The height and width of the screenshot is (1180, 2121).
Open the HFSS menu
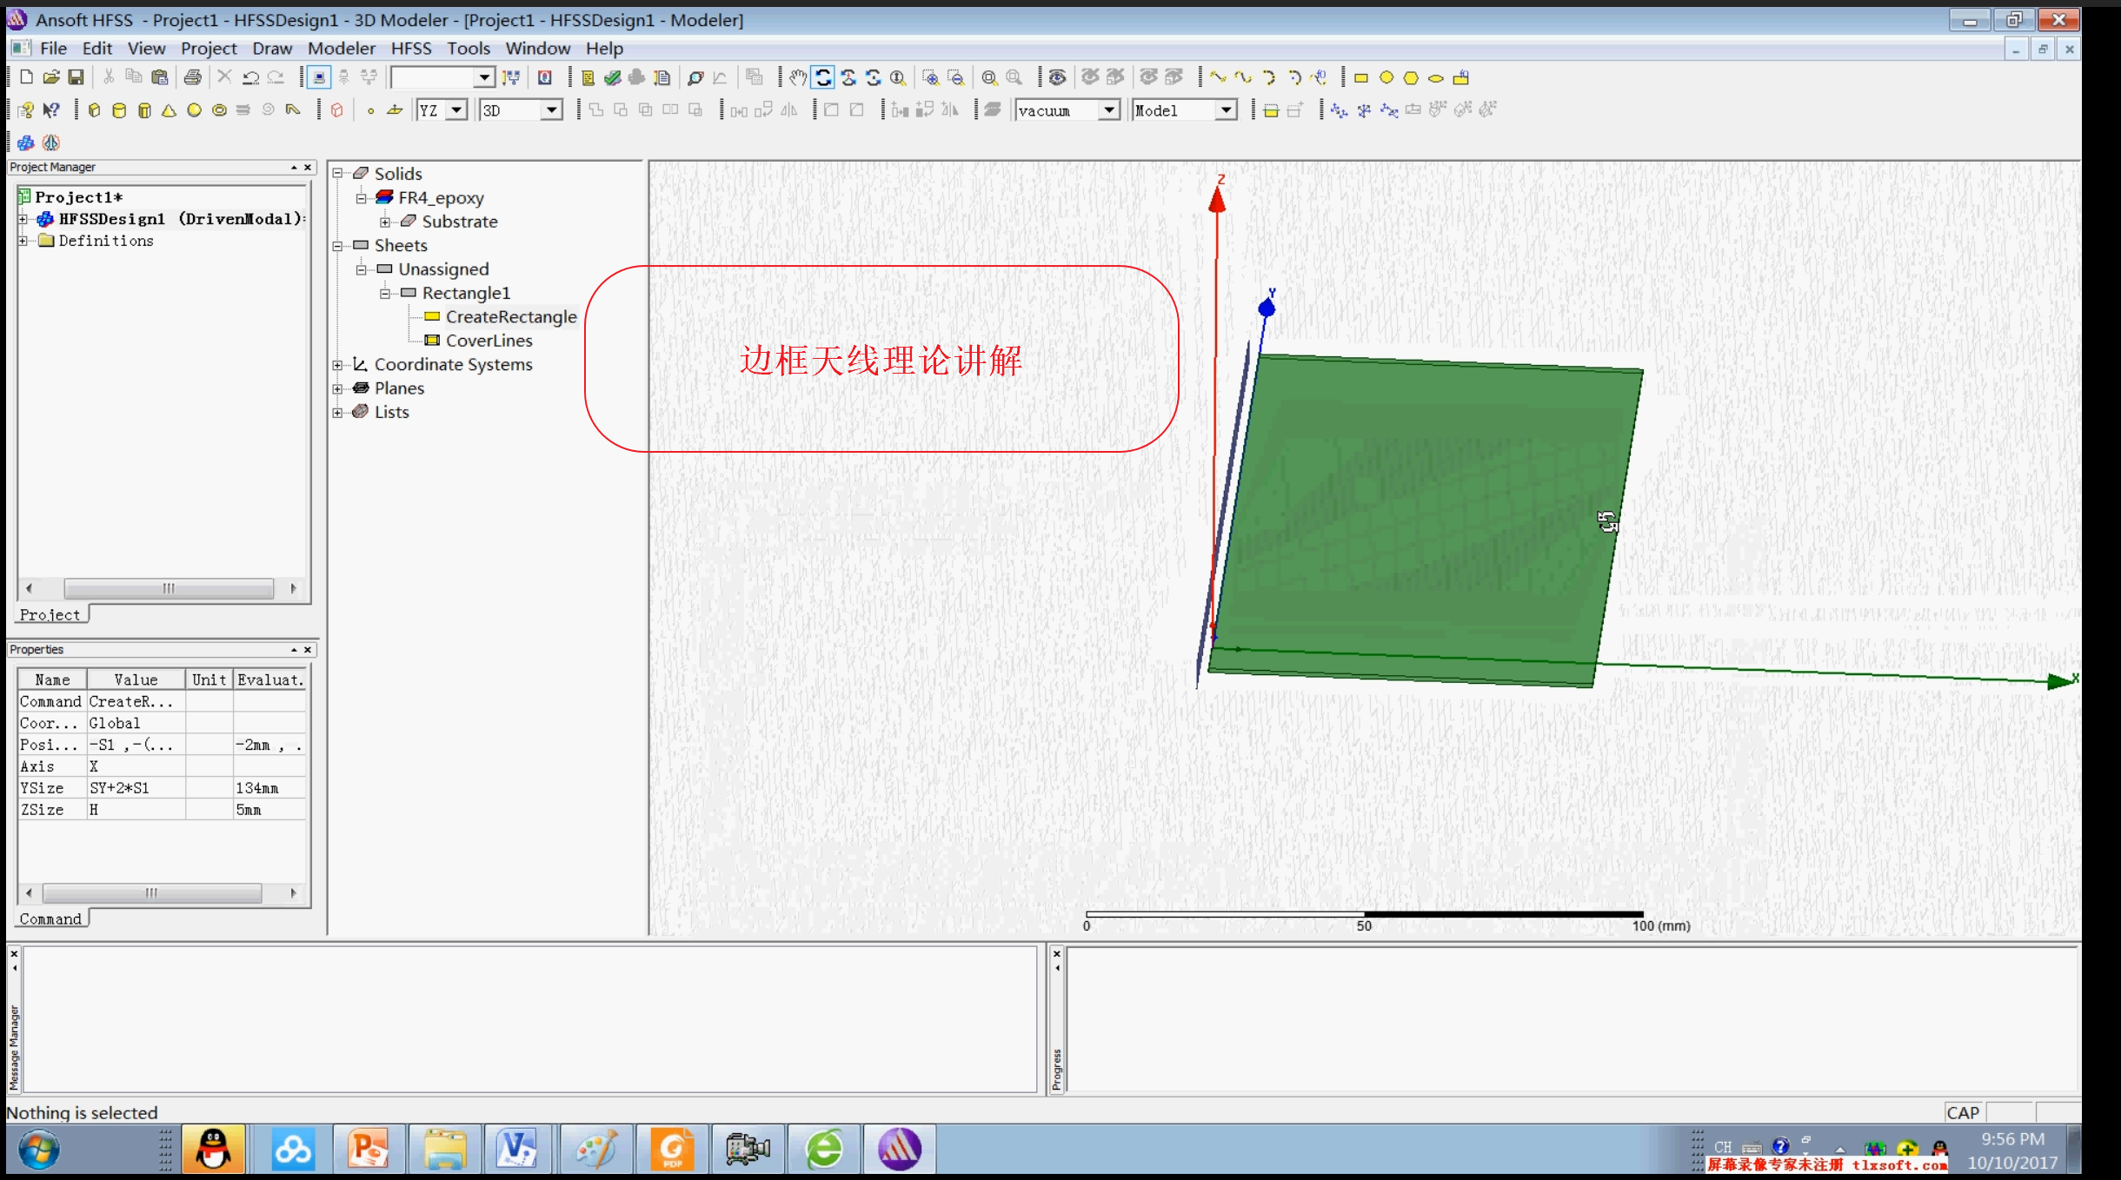(411, 49)
